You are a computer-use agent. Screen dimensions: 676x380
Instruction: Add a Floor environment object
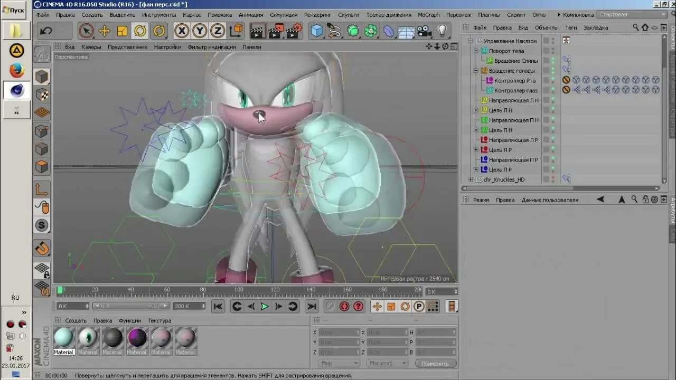(x=406, y=31)
